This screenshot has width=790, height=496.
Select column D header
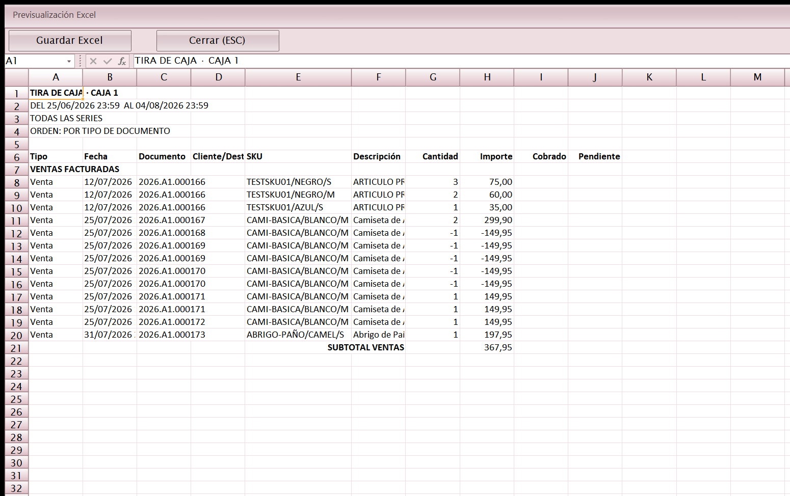(218, 77)
